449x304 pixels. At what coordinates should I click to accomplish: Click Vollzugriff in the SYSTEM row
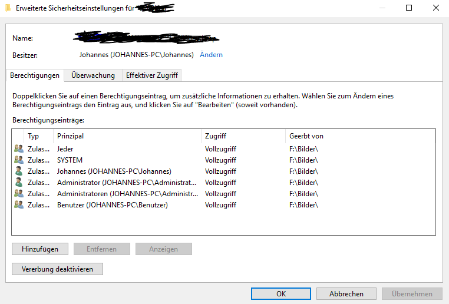[x=220, y=160]
